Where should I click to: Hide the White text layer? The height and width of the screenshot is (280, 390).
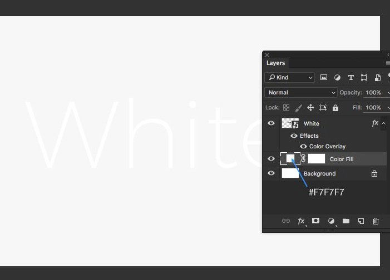pyautogui.click(x=271, y=123)
